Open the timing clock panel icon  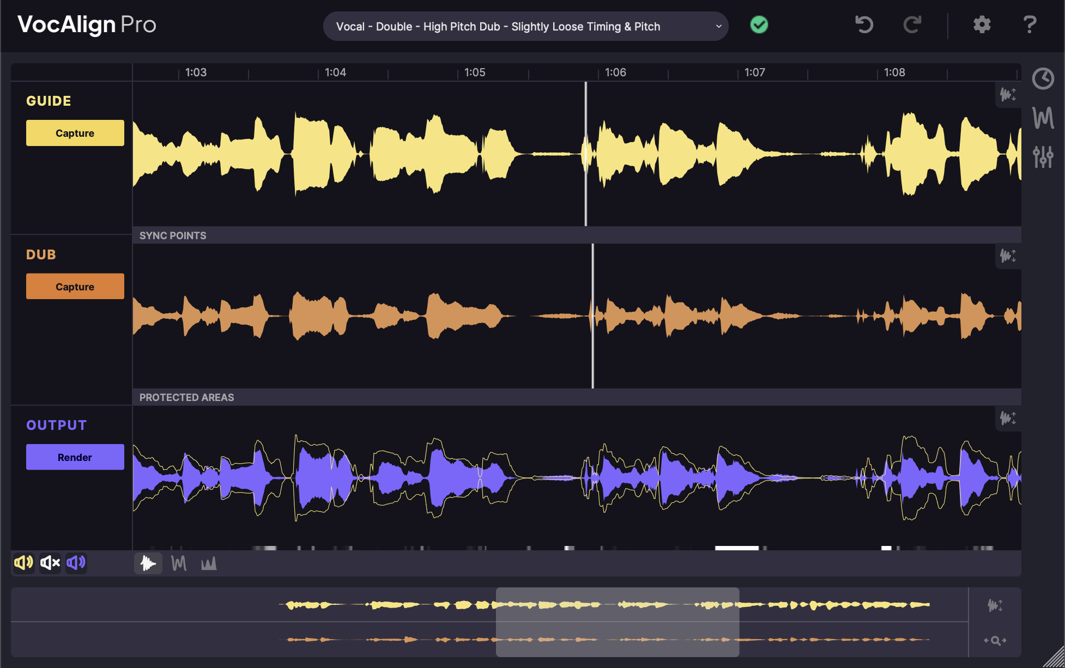coord(1043,79)
